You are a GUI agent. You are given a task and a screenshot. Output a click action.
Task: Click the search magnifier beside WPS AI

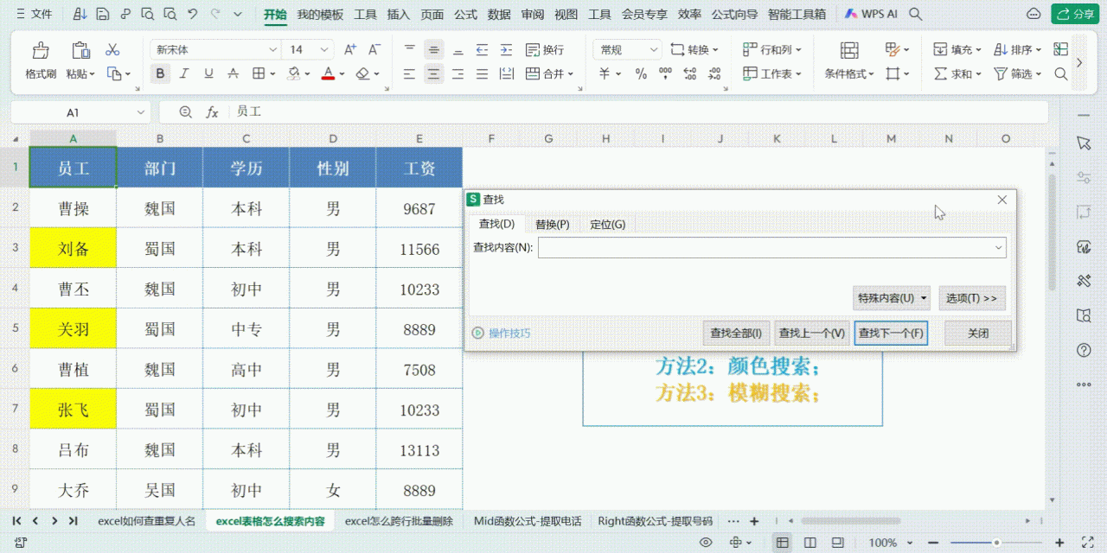pos(916,15)
